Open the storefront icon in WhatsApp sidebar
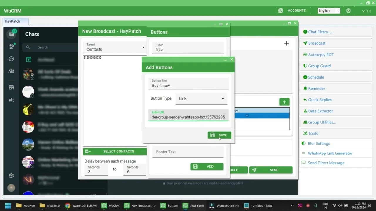This screenshot has width=376, height=211. 11,87
